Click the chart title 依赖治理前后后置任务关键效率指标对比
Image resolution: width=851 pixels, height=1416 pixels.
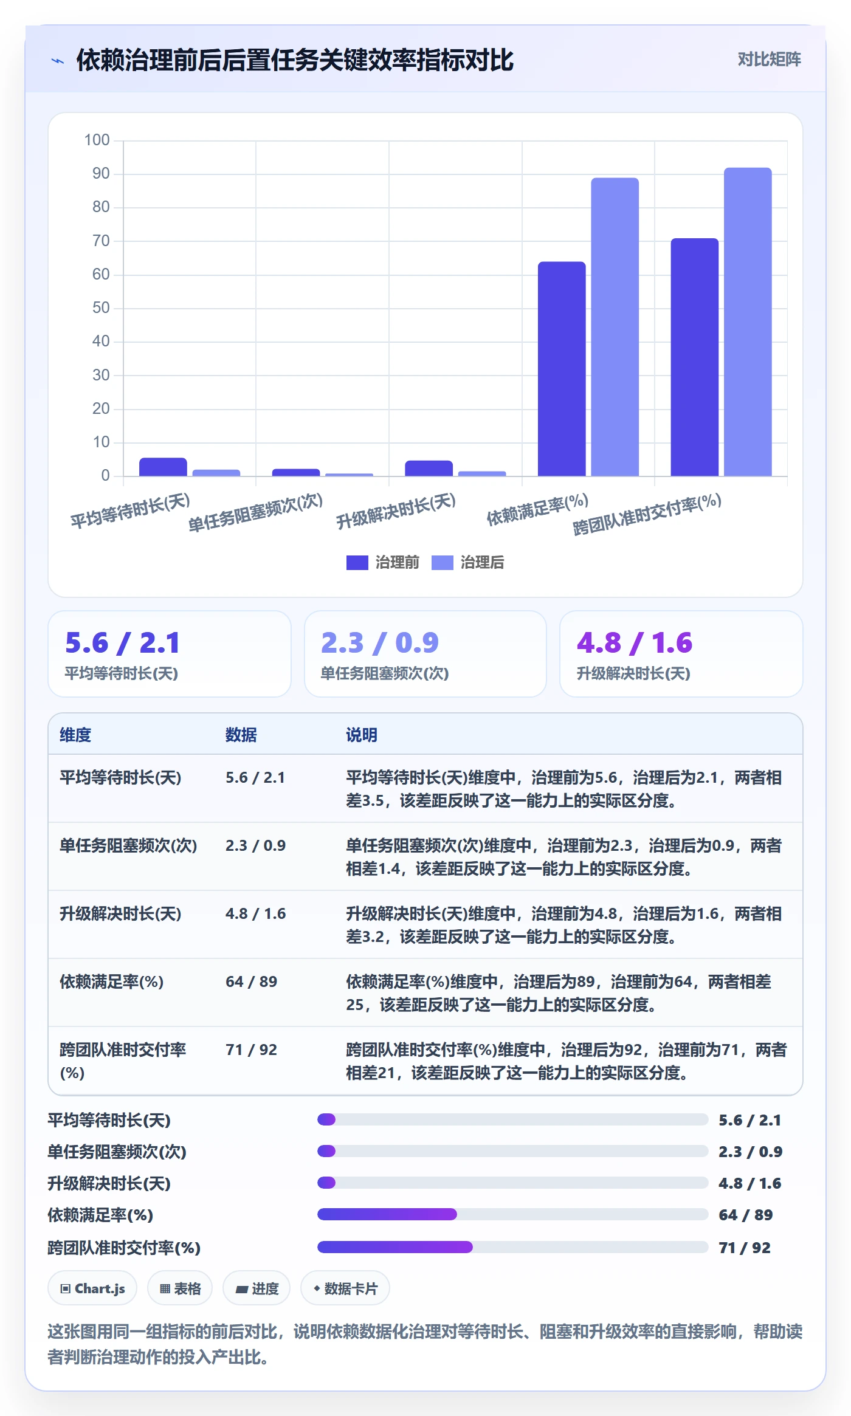(295, 60)
